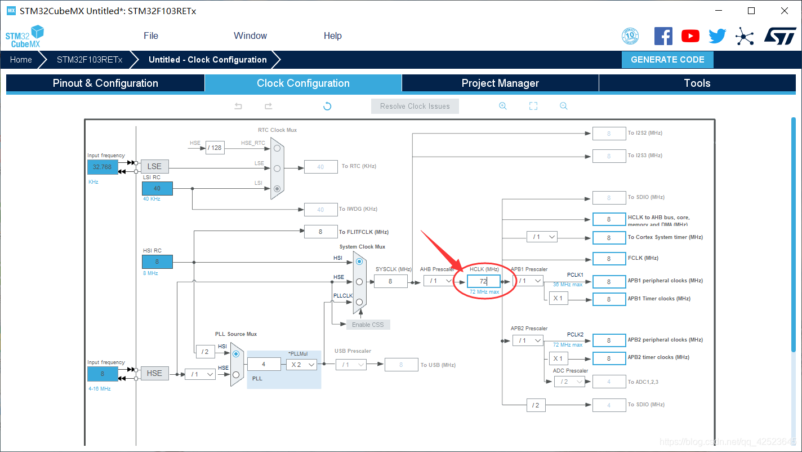Image resolution: width=802 pixels, height=452 pixels.
Task: Click APB2 timer clocks value field
Action: (x=609, y=358)
